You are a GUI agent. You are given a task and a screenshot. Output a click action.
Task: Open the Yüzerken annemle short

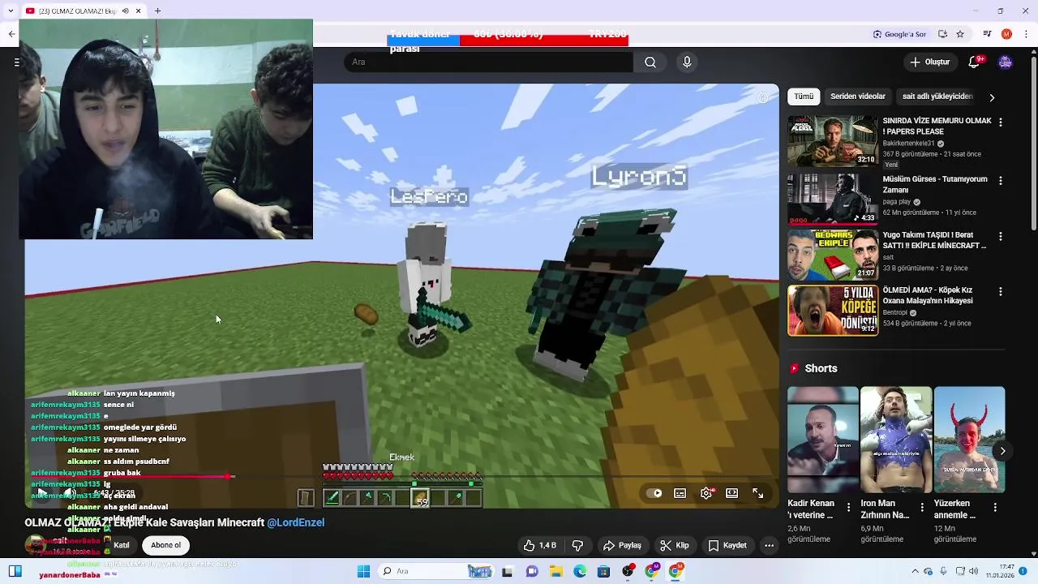969,440
